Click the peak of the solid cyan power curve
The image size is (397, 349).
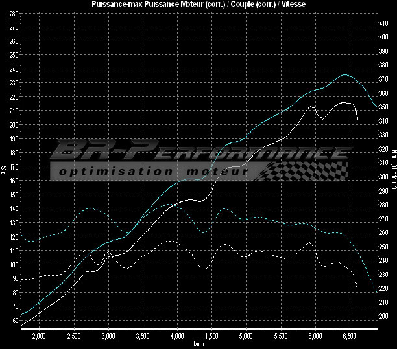345,74
